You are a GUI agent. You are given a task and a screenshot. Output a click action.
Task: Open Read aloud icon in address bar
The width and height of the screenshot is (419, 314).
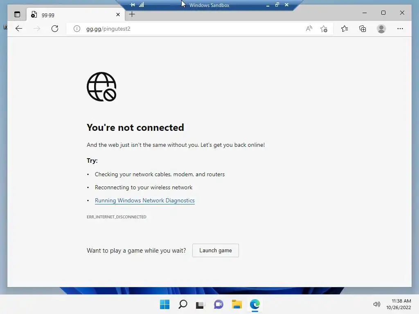coord(309,29)
